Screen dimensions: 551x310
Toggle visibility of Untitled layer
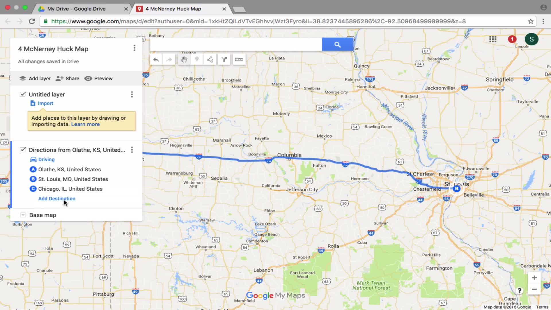pos(22,94)
